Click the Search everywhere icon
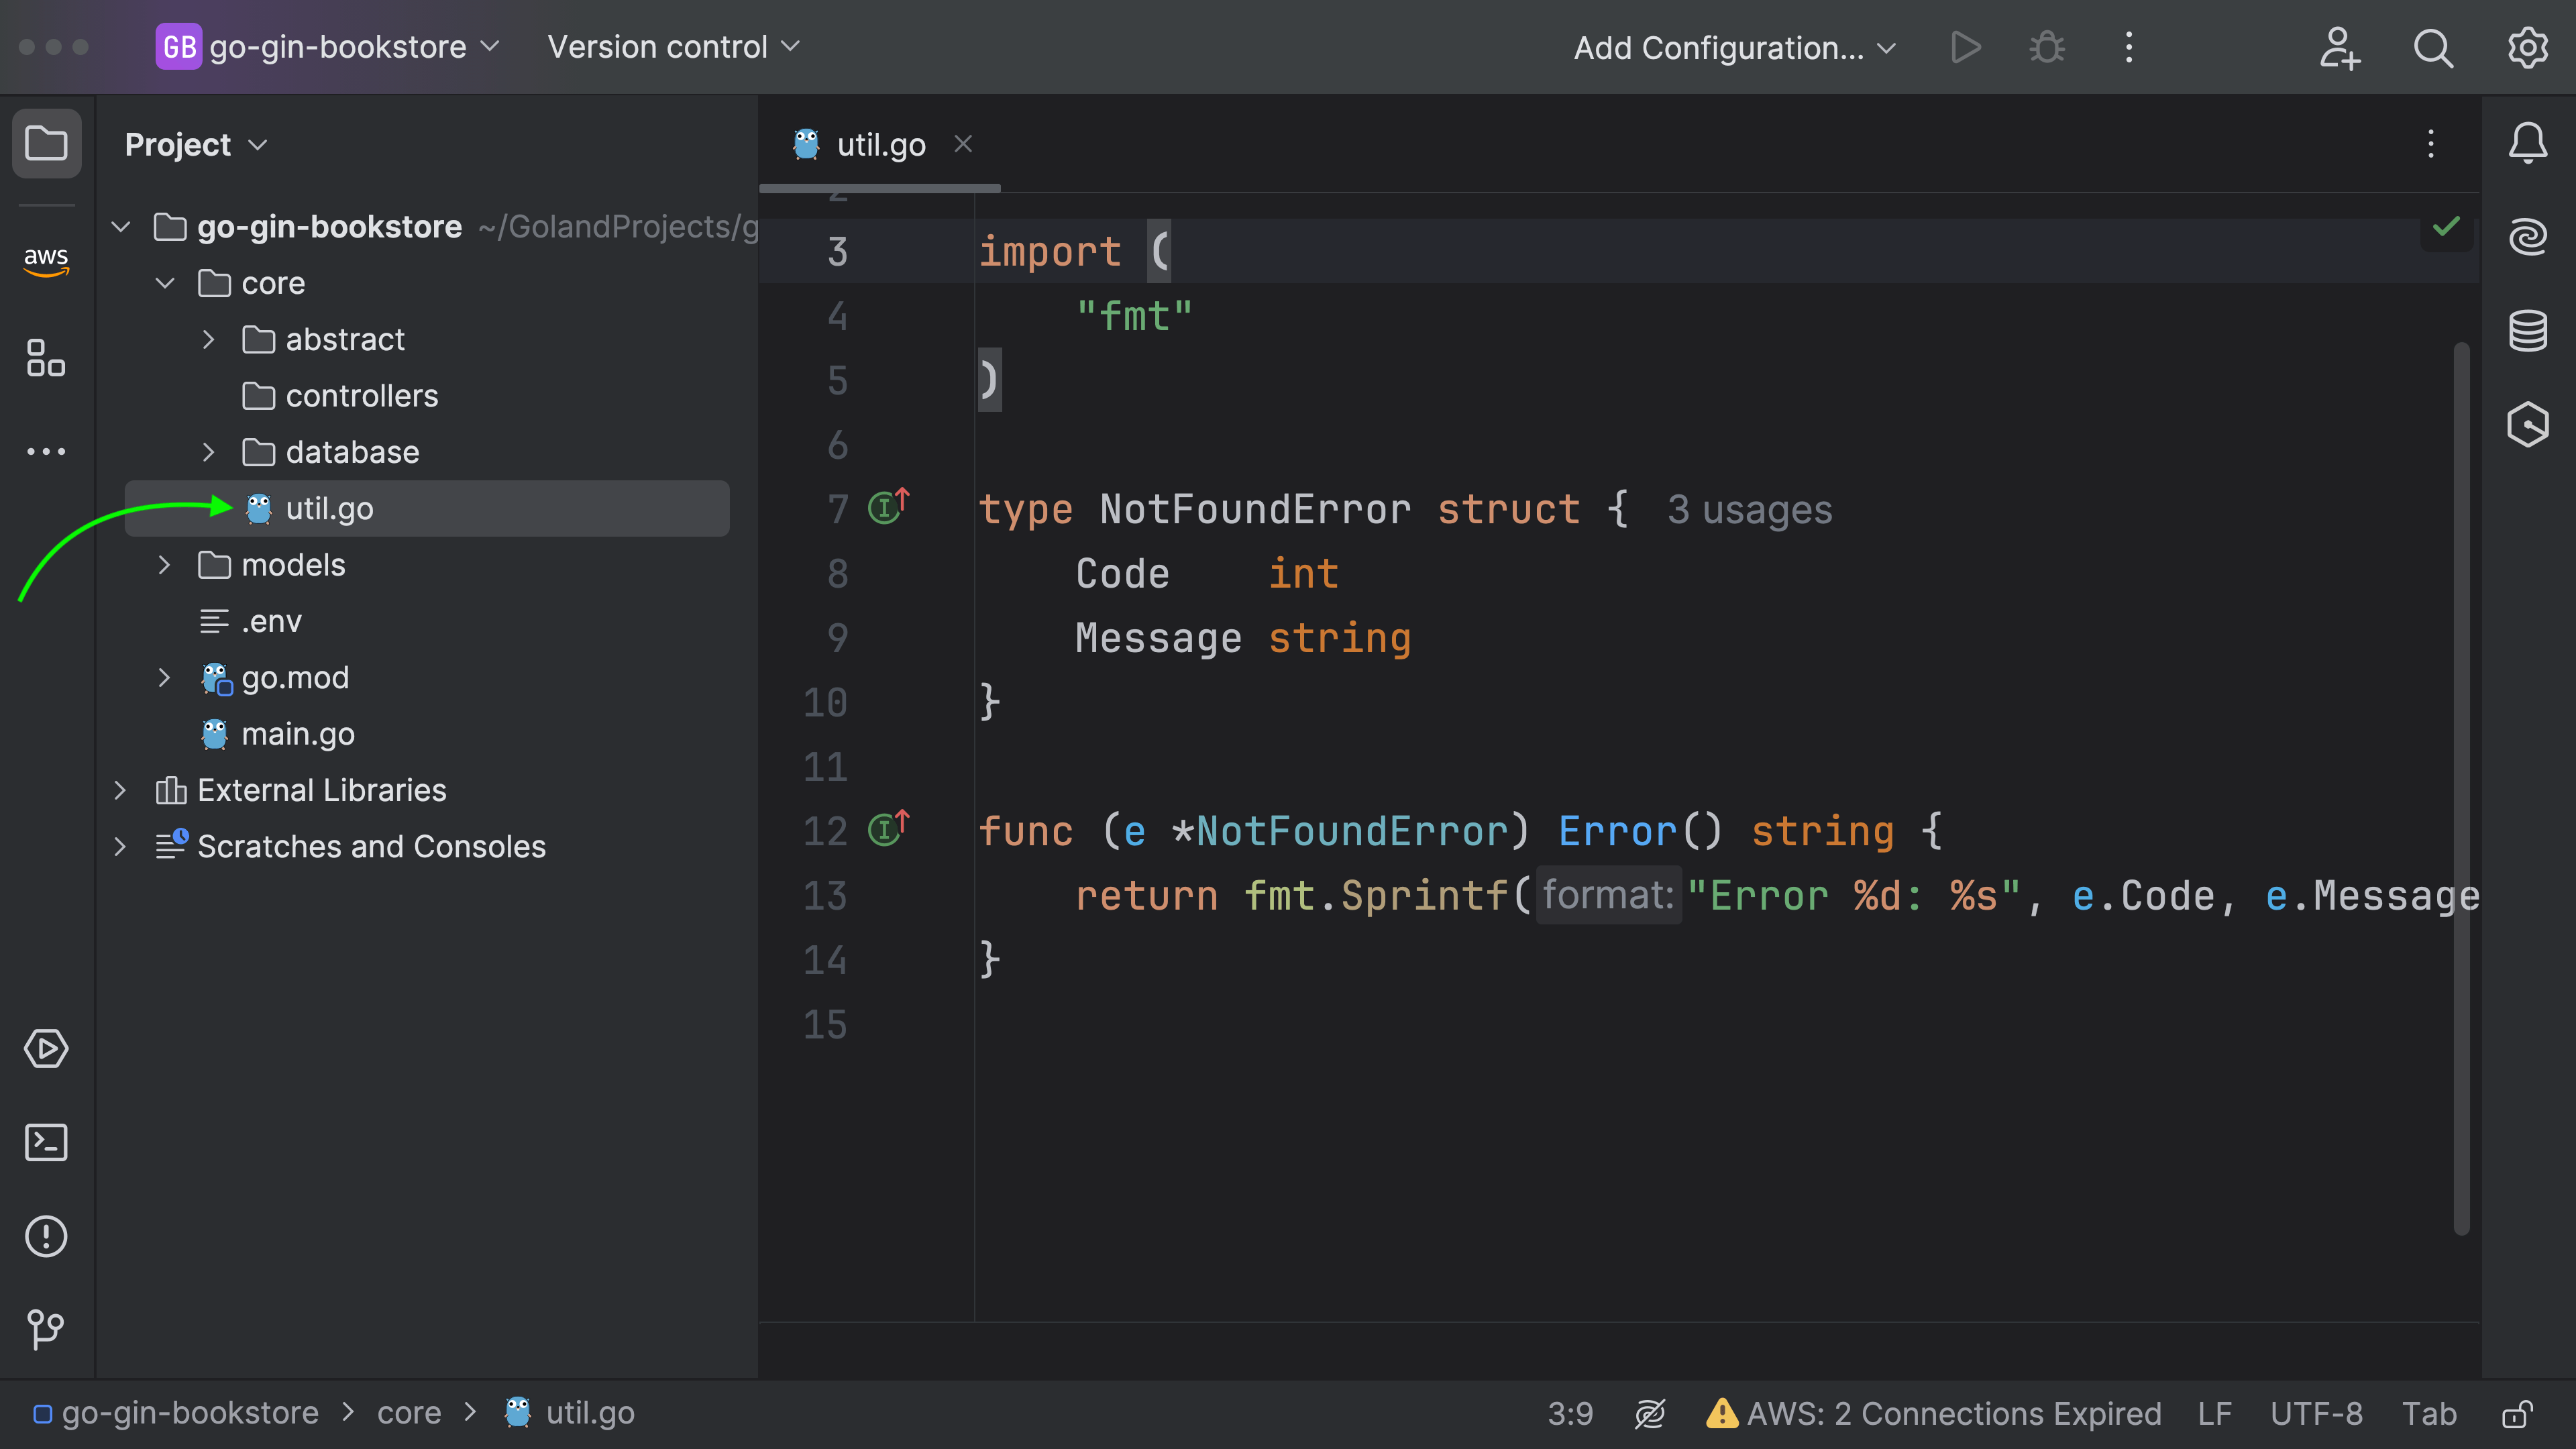Viewport: 2576px width, 1449px height. 2432,46
